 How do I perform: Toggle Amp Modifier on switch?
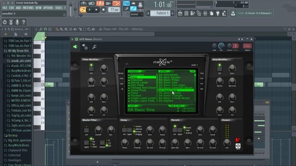point(219,69)
